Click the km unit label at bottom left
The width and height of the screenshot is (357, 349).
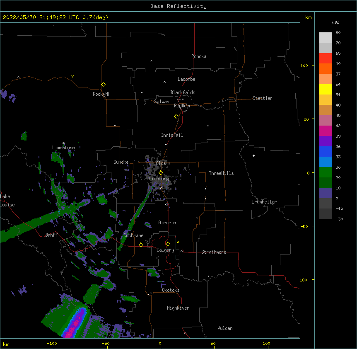(6, 344)
